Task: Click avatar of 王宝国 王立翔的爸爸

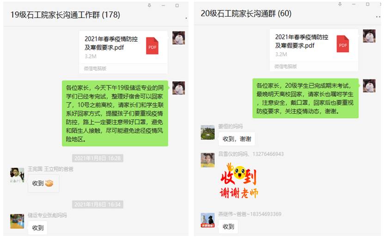Action: (x=17, y=175)
